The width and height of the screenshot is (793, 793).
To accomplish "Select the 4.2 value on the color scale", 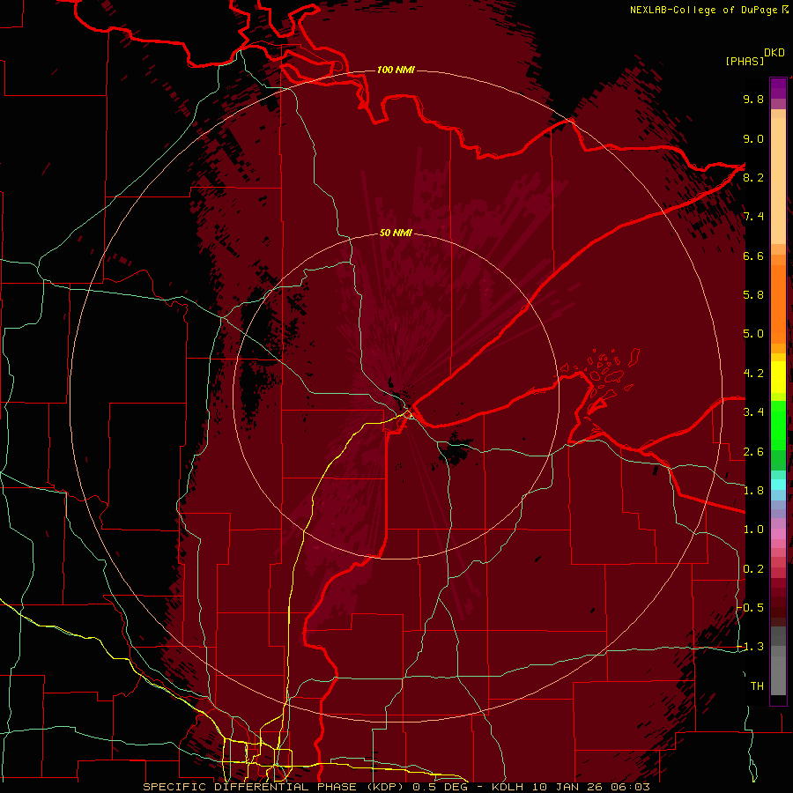I will pyautogui.click(x=753, y=374).
